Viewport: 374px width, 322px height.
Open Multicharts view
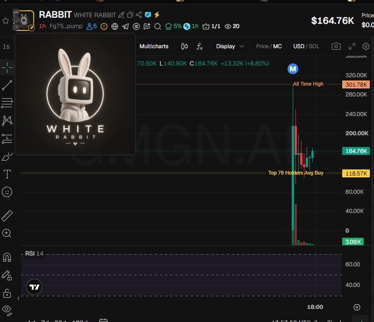click(x=154, y=46)
